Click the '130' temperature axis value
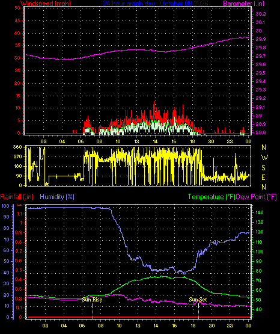This screenshot has height=334, width=280. pyautogui.click(x=259, y=222)
